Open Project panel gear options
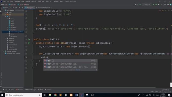172x97 pixels. click(20, 8)
